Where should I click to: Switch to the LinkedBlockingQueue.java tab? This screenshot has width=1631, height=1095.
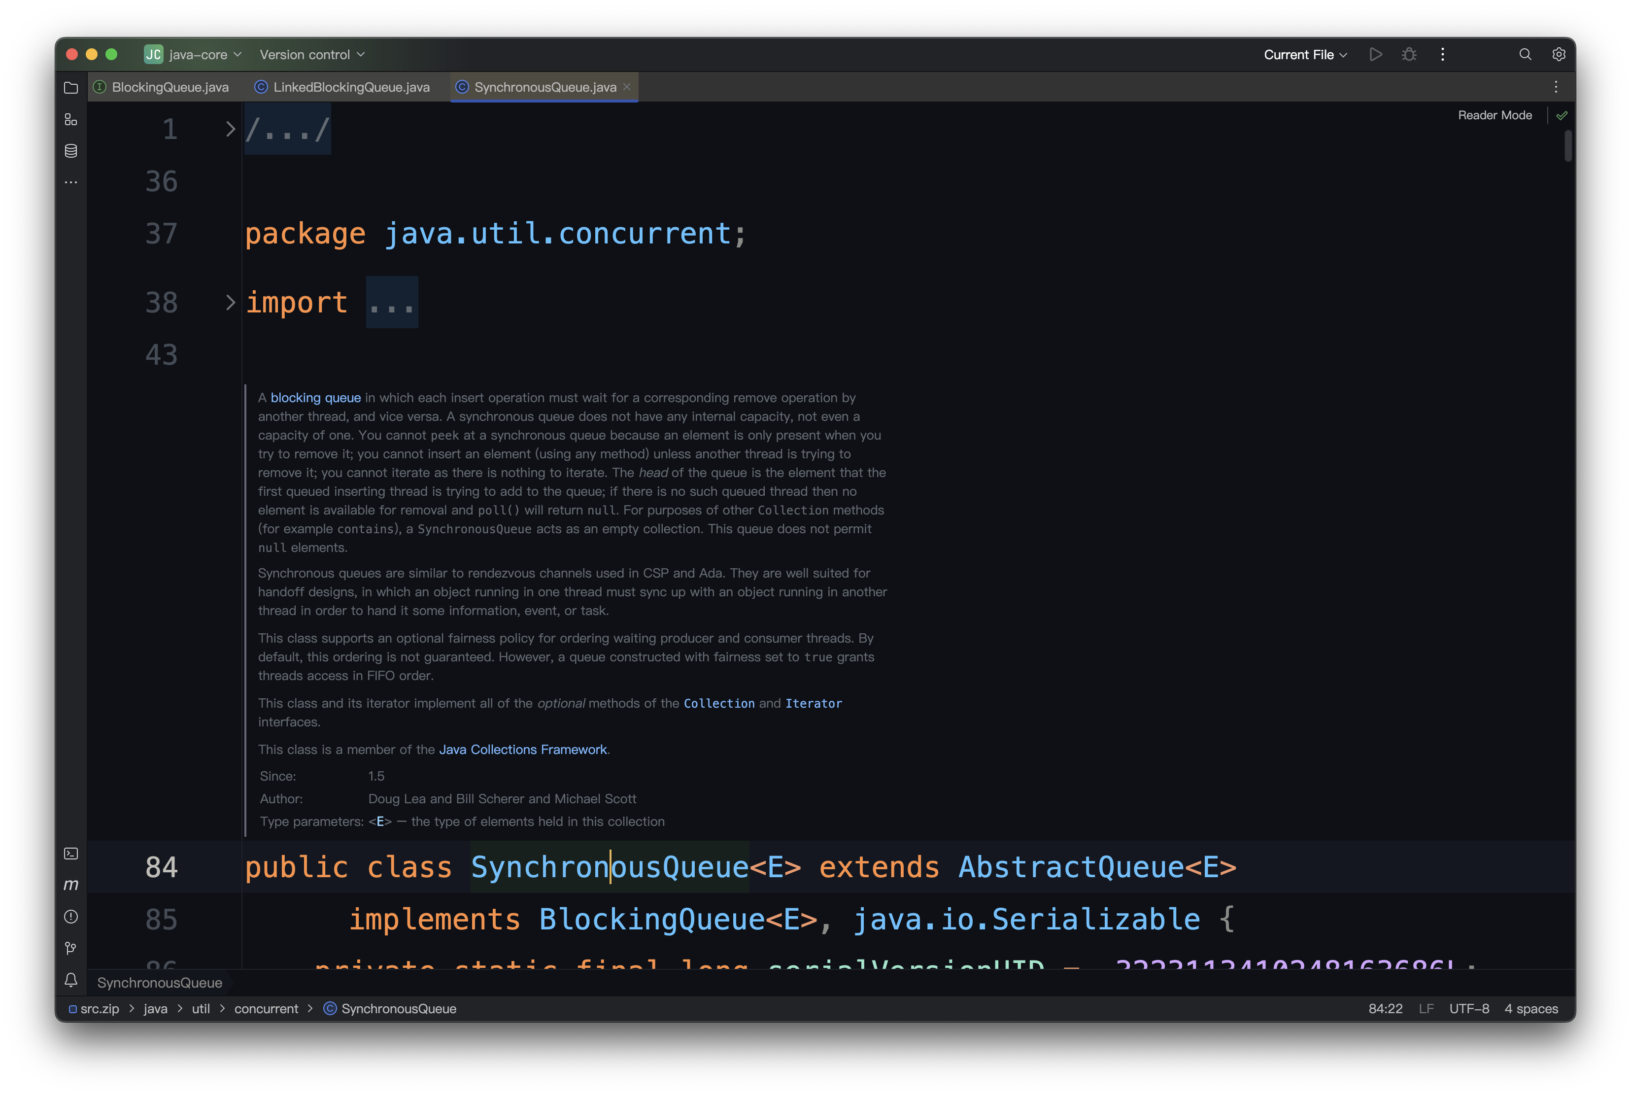click(350, 87)
